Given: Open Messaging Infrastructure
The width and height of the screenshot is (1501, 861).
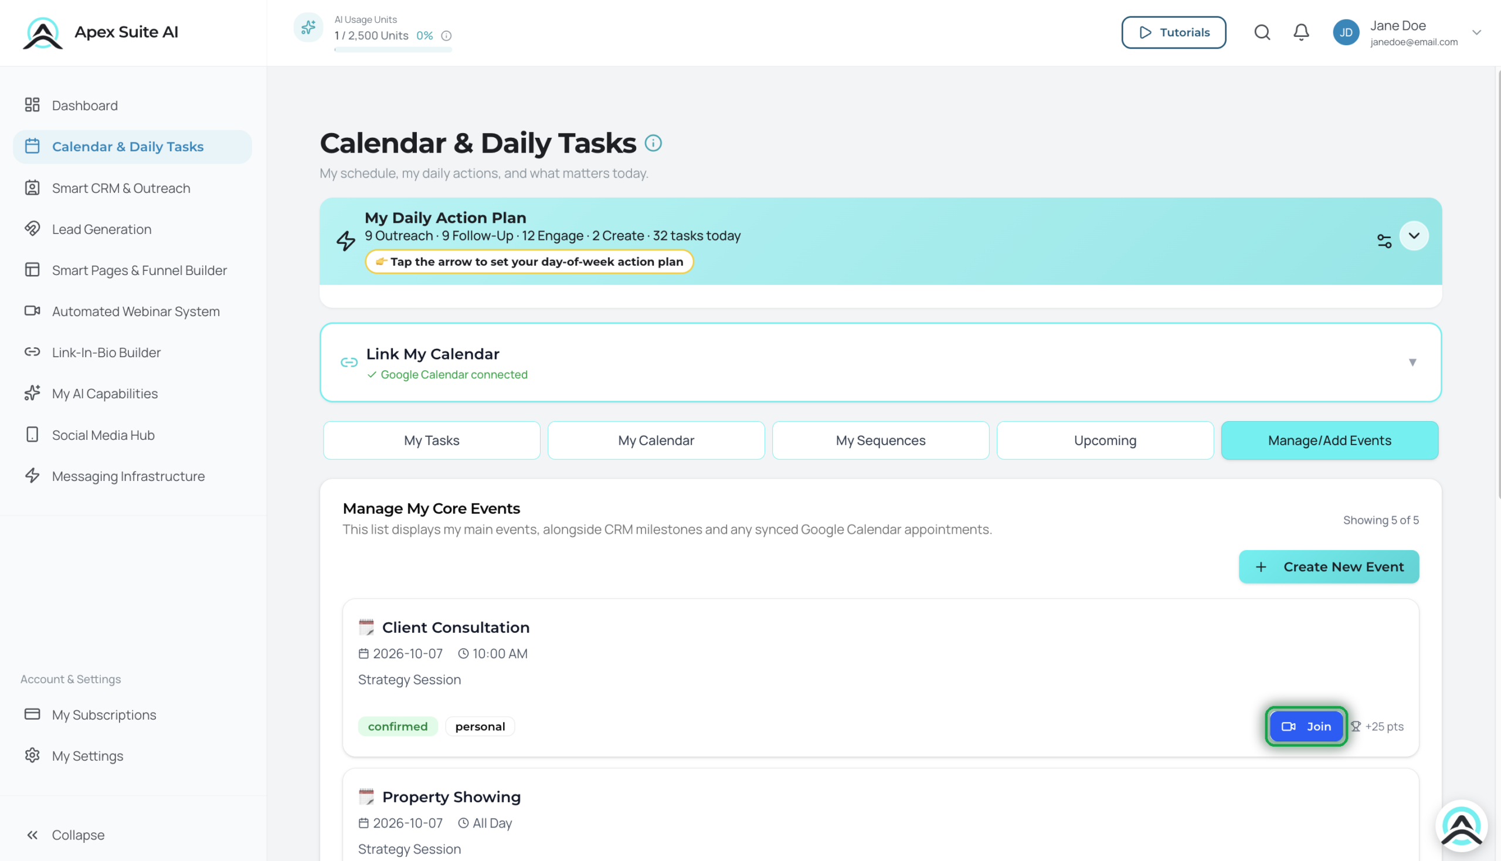Looking at the screenshot, I should pyautogui.click(x=133, y=476).
